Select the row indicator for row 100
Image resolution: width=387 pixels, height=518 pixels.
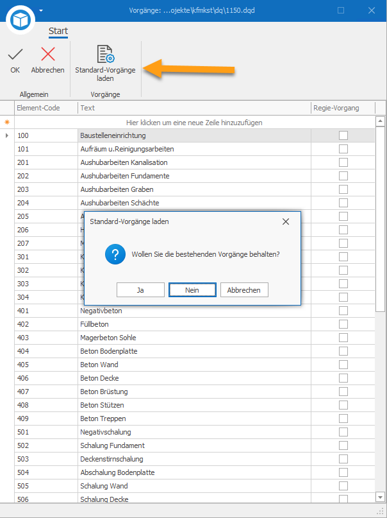tap(7, 135)
